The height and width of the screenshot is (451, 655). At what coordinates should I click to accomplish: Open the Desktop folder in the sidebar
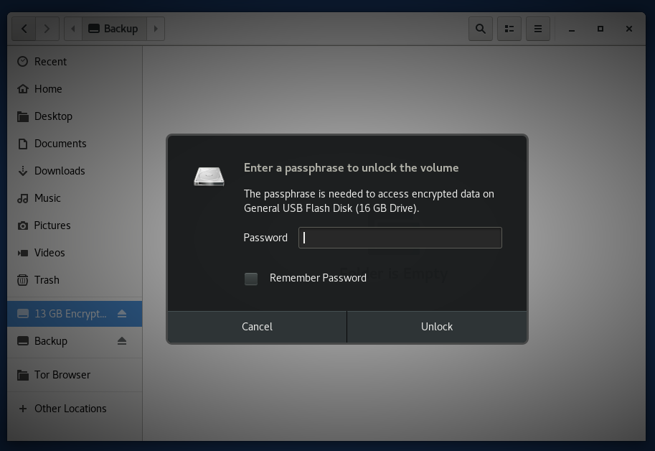click(x=75, y=116)
